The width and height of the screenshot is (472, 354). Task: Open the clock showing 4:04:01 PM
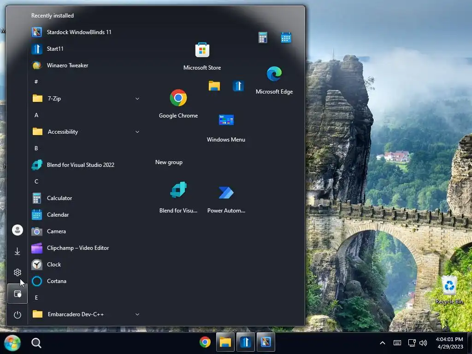[450, 343]
